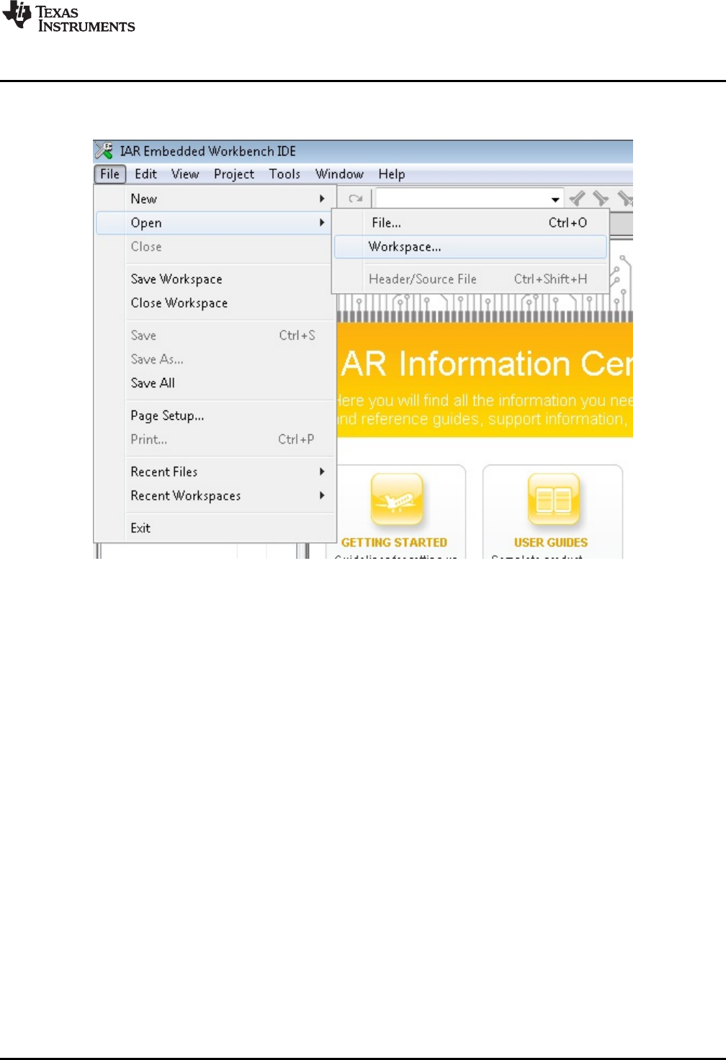Click the Save As... entry
Screen dimensions: 726x1060
(x=215, y=359)
